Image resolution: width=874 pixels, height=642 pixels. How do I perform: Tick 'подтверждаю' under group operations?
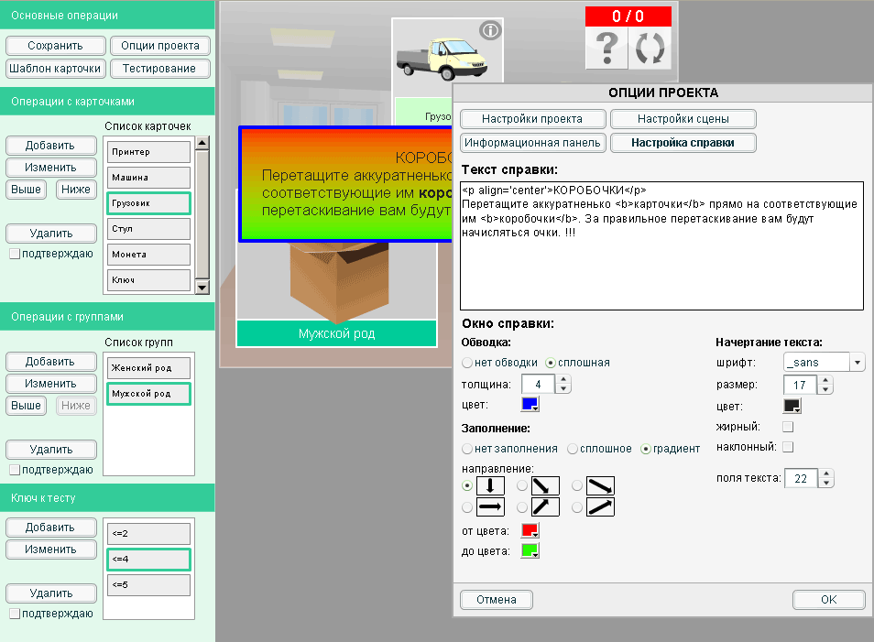tap(15, 470)
